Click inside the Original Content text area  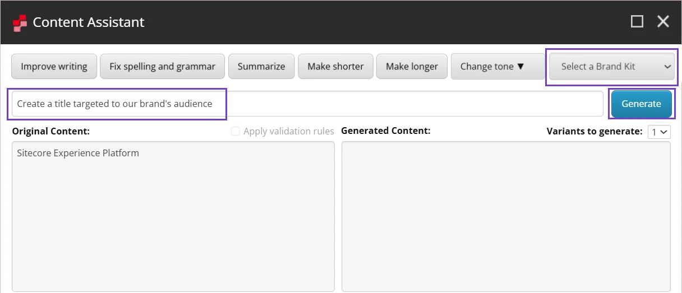pyautogui.click(x=173, y=216)
